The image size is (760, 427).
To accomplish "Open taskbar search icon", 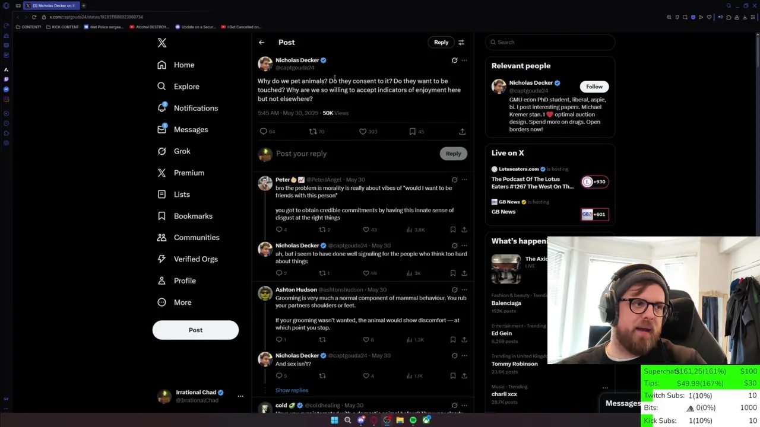I will click(347, 420).
